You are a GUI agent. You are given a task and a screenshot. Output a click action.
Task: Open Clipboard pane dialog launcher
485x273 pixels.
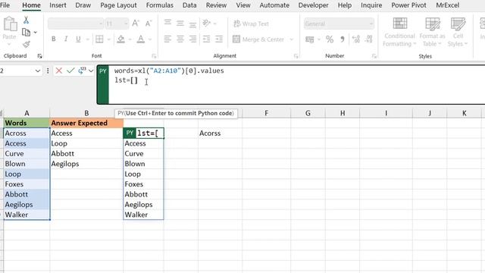39,56
